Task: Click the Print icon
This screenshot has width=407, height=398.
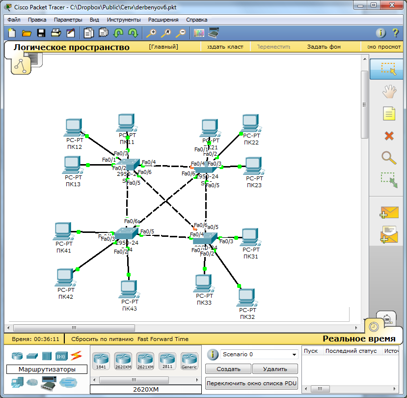Action: (x=56, y=33)
